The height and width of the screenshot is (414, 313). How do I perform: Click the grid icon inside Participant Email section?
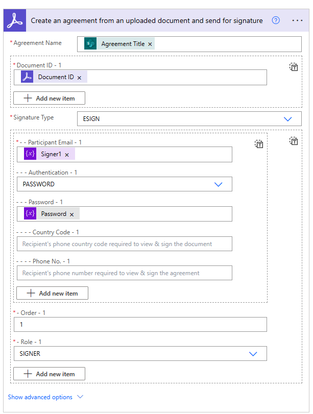259,144
